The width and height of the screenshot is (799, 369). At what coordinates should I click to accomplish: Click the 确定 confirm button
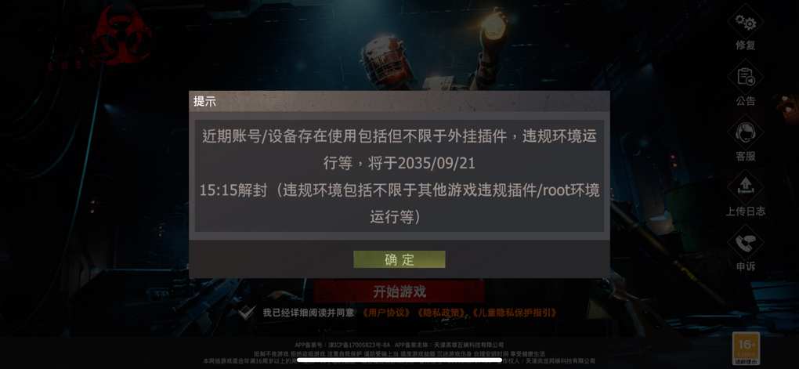click(x=399, y=259)
